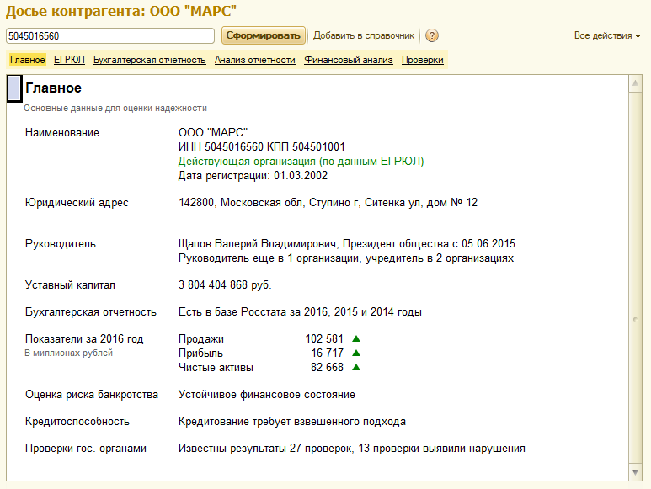Viewport: 651px width, 489px height.
Task: Click the capital value 3 804 404 868 руб.
Action: (x=225, y=285)
